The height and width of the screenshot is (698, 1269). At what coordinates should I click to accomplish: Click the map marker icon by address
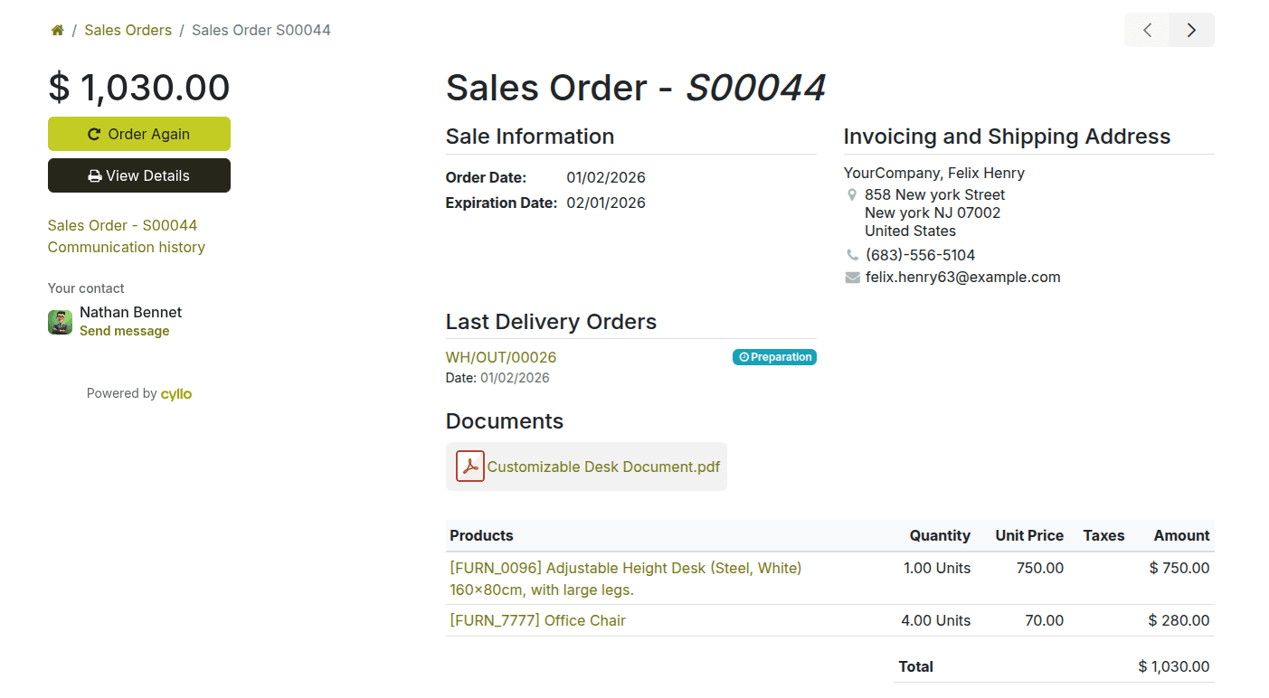point(852,195)
